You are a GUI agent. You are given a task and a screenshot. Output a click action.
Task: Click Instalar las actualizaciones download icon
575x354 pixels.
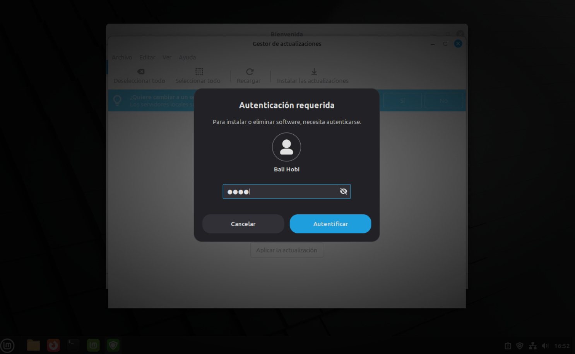click(314, 72)
